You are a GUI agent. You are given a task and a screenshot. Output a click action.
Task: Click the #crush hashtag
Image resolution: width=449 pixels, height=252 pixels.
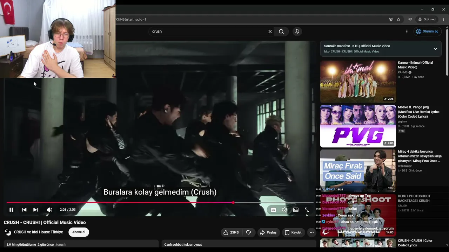(x=60, y=245)
